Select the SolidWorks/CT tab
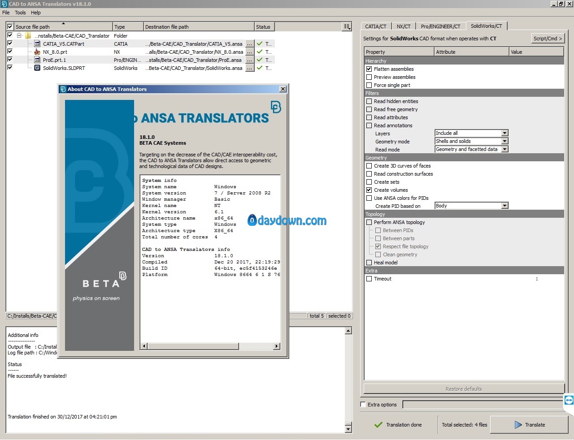Viewport: 574px width, 440px height. (486, 26)
